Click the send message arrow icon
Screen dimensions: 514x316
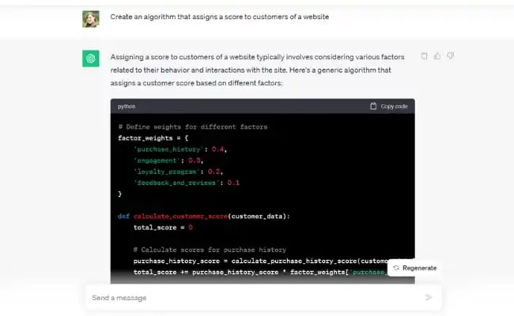pos(429,298)
